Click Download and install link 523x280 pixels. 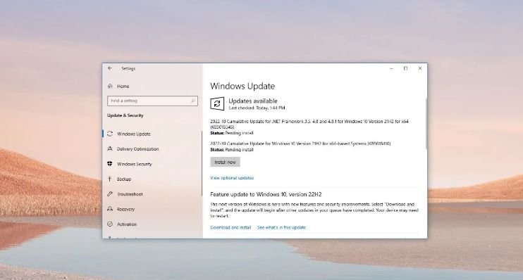(x=230, y=227)
